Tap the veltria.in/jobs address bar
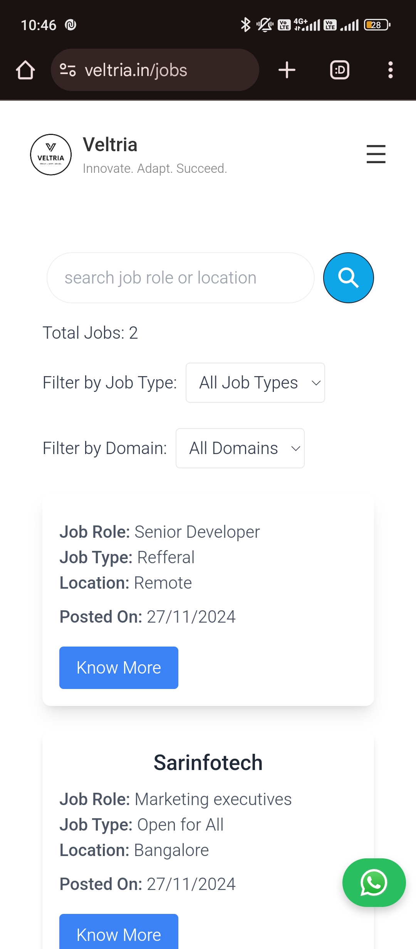The height and width of the screenshot is (949, 416). pos(154,70)
